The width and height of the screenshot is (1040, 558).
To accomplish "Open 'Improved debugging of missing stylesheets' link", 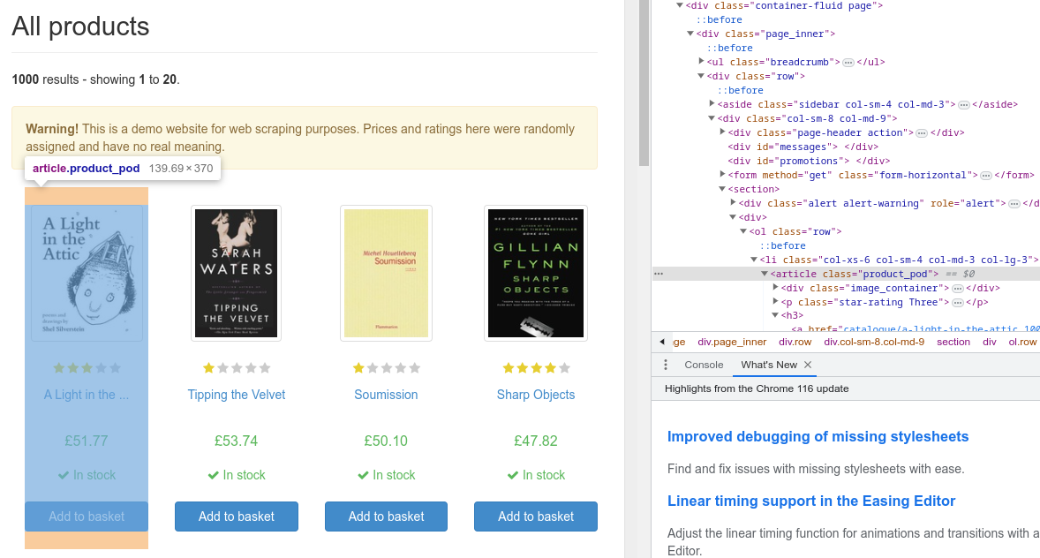I will click(818, 436).
